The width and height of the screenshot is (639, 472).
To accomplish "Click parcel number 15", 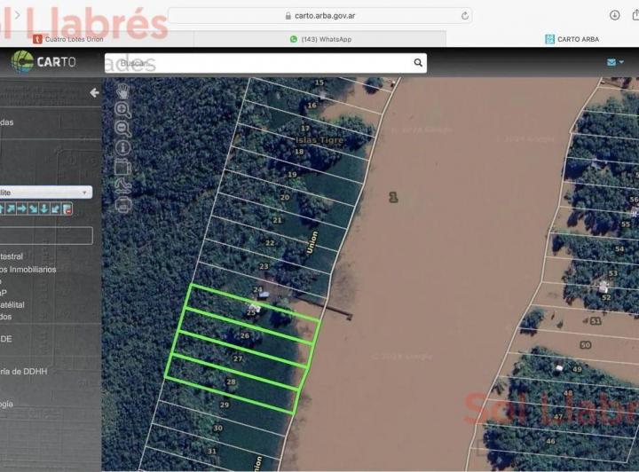I will coord(319,83).
